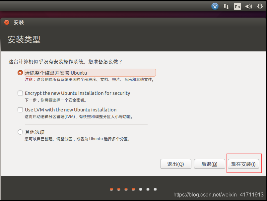Click the Encrypt the new Ubuntu installation label
This screenshot has width=267, height=201.
tap(78, 93)
